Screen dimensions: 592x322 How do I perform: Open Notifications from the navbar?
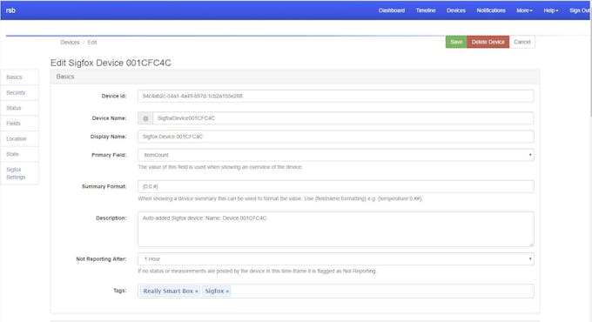tap(491, 10)
